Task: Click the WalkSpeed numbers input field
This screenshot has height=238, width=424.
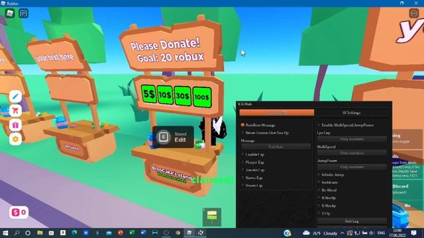Action: [x=352, y=153]
